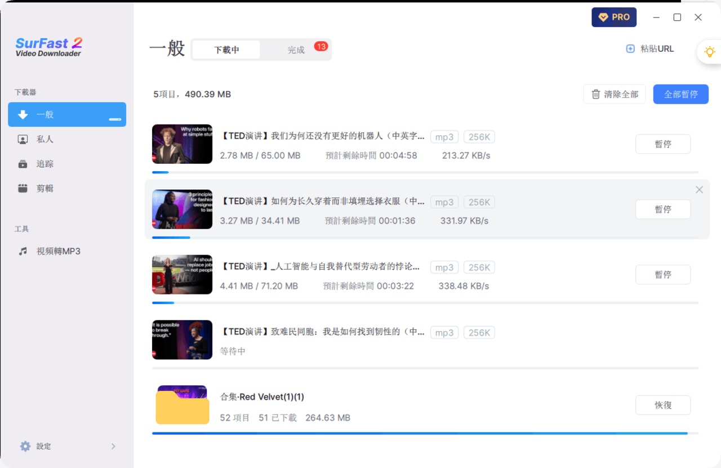Launch the 視頻轉MP3 tool
The height and width of the screenshot is (468, 721).
pyautogui.click(x=67, y=251)
